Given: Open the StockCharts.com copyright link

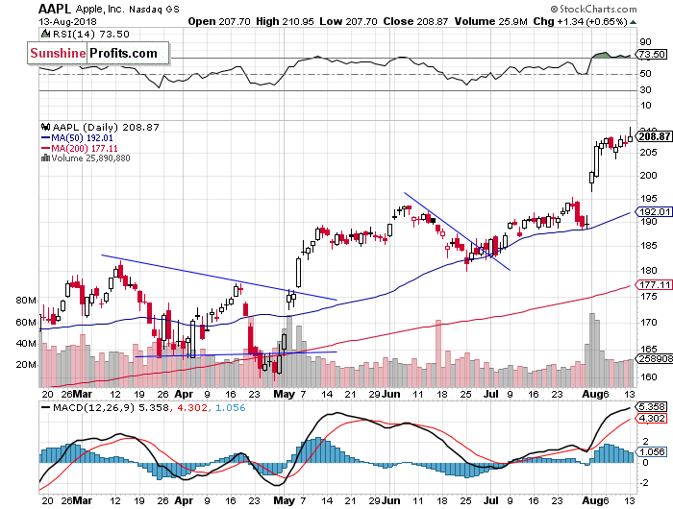Looking at the screenshot, I should pos(593,9).
